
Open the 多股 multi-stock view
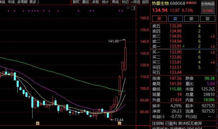pyautogui.click(x=96, y=2)
